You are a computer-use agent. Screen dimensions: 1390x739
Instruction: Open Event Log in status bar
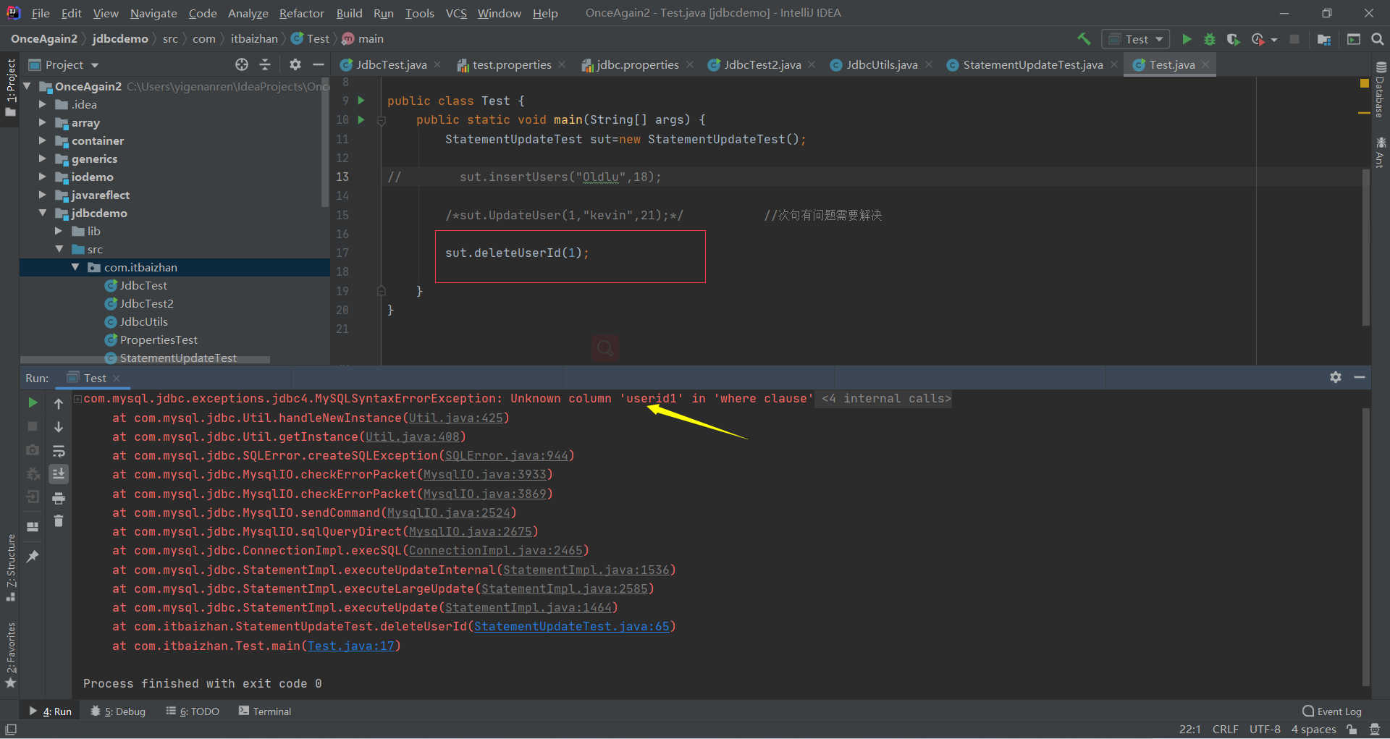point(1332,711)
